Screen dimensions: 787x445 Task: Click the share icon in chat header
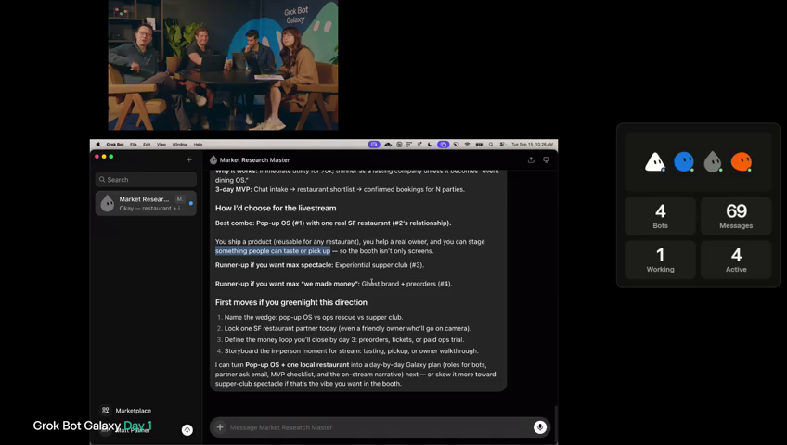[531, 159]
